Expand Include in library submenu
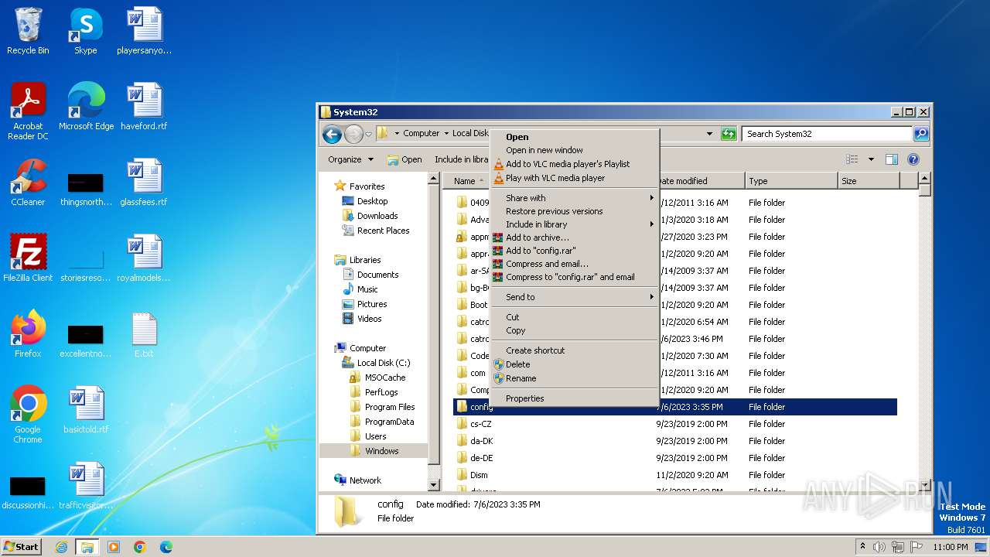Viewport: 990px width, 557px height. click(x=574, y=224)
